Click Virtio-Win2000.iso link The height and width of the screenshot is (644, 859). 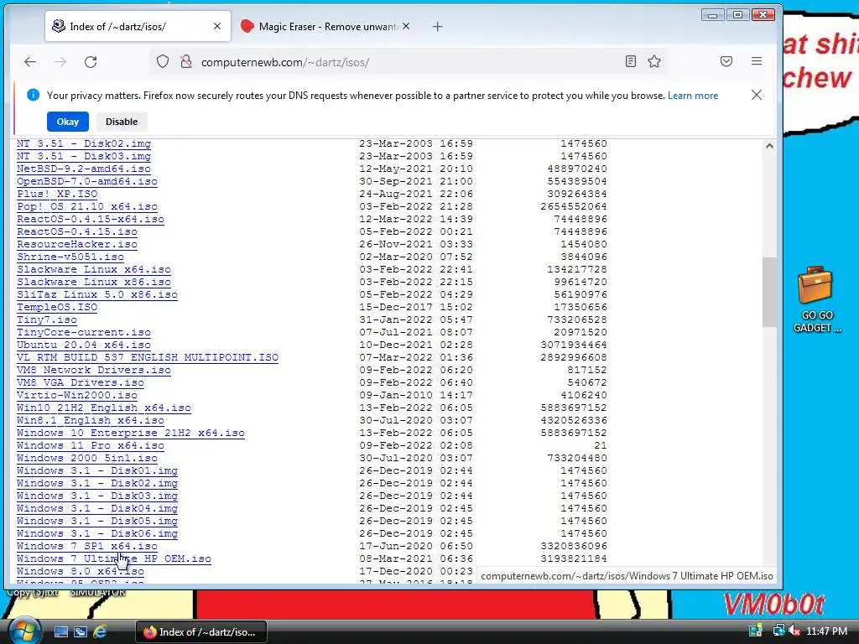pos(77,396)
